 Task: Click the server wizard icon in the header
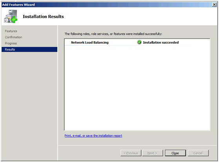[x=11, y=16]
